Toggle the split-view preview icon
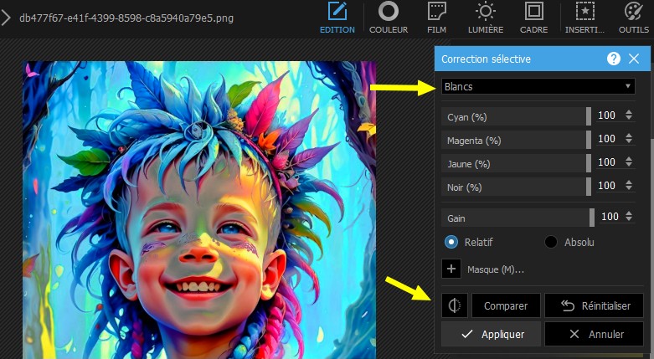 [x=454, y=305]
